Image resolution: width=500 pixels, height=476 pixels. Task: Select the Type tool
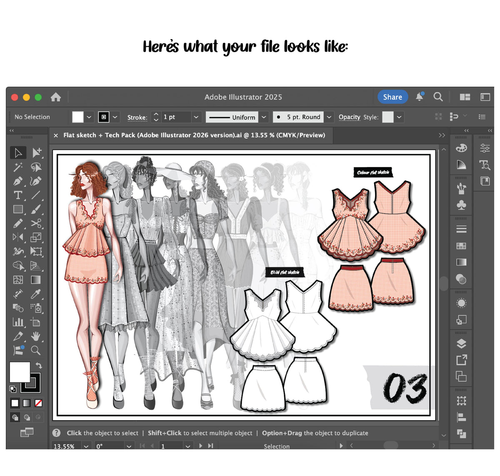(x=18, y=195)
